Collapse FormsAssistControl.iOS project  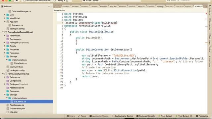pyautogui.click(x=3, y=74)
